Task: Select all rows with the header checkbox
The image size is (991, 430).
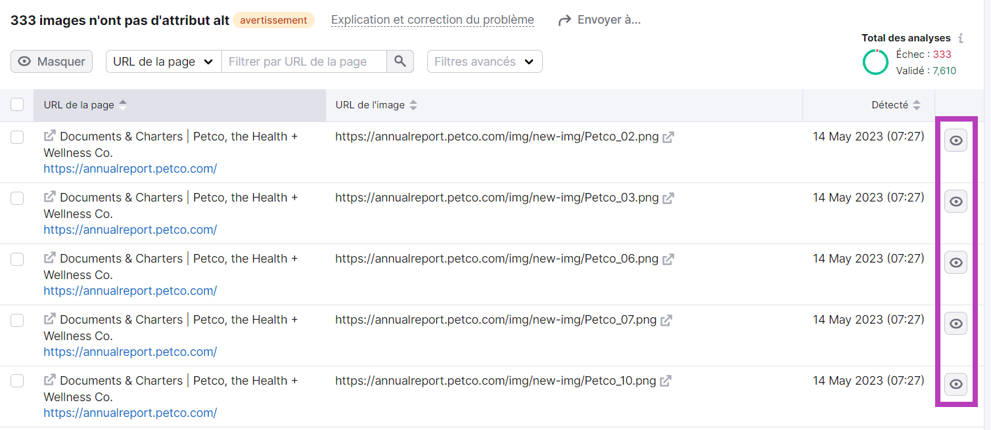Action: (x=17, y=104)
